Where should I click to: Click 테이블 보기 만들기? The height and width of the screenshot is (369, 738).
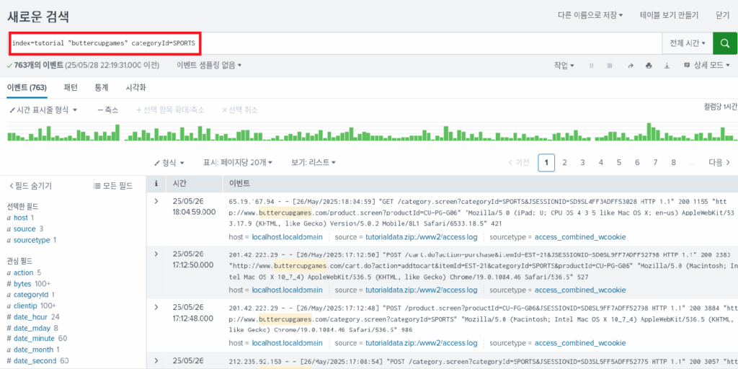670,15
